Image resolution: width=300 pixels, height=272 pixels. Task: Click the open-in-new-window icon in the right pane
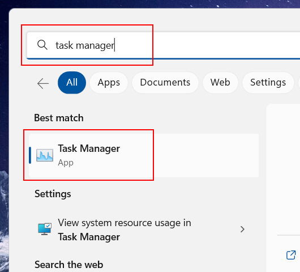point(291,255)
